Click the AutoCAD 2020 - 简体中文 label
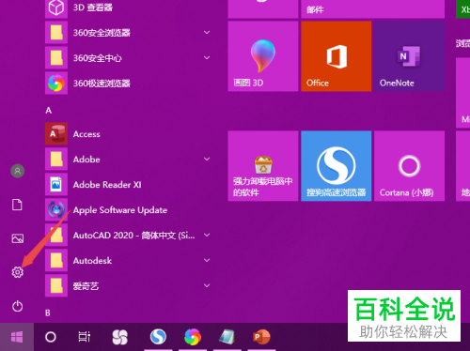This screenshot has width=470, height=351. 133,236
